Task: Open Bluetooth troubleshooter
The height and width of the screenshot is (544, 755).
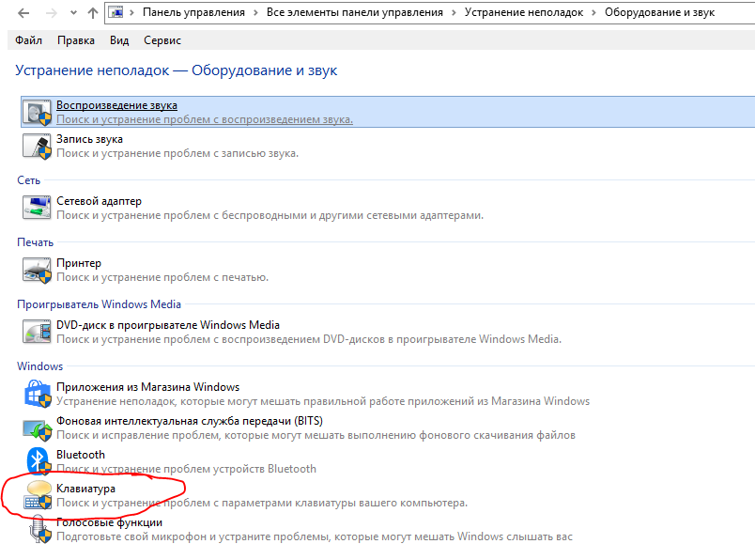Action: point(81,455)
